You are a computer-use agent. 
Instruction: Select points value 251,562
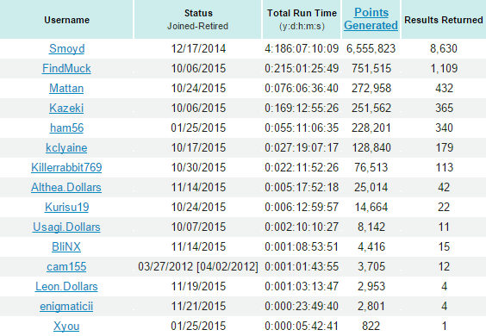click(x=371, y=109)
